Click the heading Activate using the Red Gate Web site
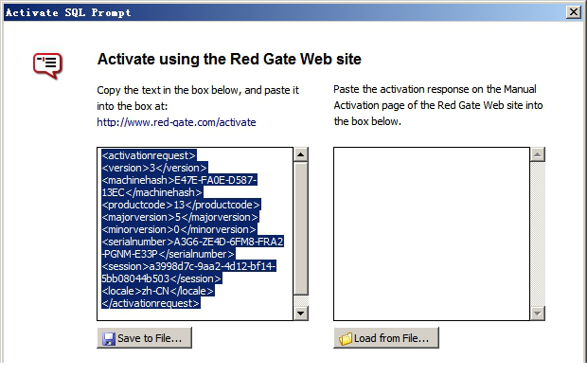Screen dimensions: 587x377 pos(229,59)
